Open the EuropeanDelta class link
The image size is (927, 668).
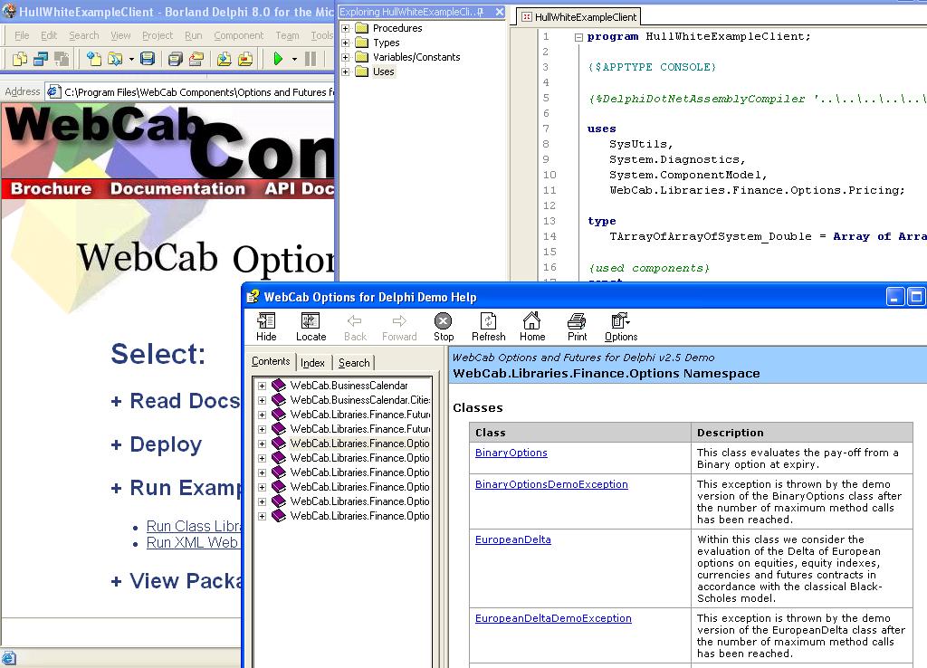point(513,539)
